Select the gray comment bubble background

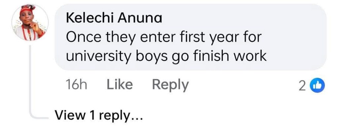190,37
